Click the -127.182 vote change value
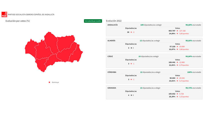 (x=182, y=31)
